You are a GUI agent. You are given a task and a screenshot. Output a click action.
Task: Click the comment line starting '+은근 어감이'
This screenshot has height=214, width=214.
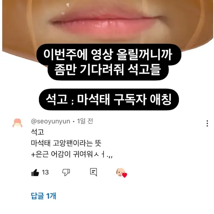point(72,155)
